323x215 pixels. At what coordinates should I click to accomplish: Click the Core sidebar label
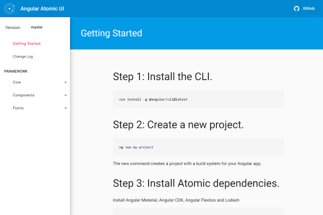[17, 82]
